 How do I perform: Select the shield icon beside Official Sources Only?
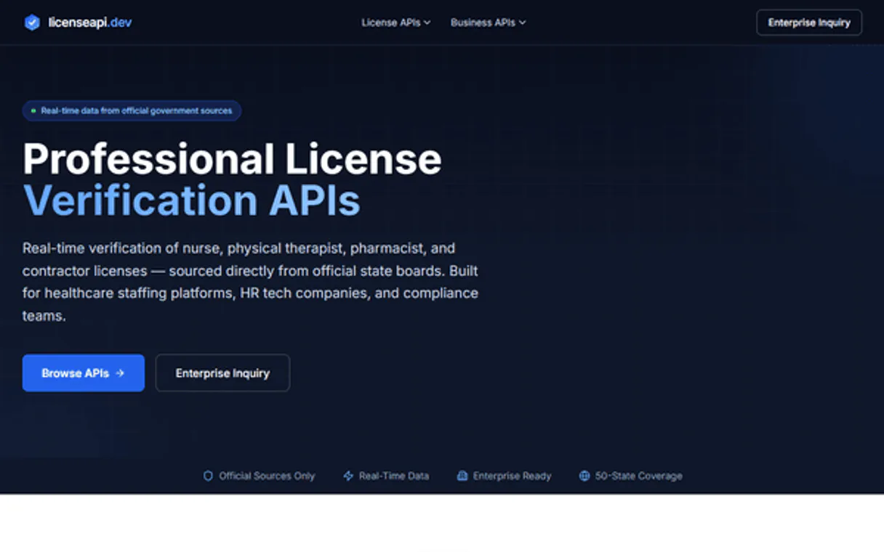(x=208, y=476)
